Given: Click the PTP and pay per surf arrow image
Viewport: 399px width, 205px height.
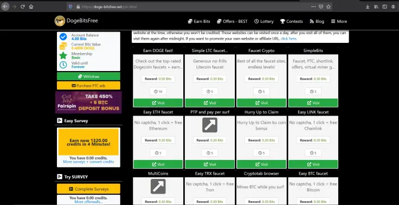Looking at the screenshot, I should click(210, 125).
